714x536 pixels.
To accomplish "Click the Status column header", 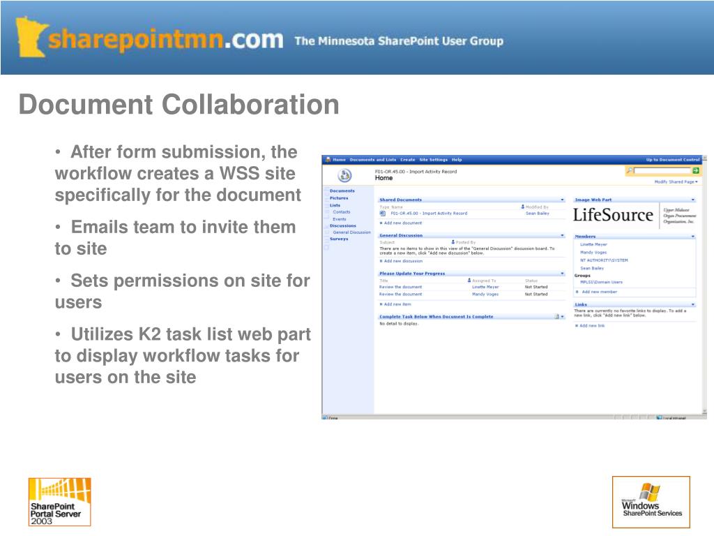I will [531, 281].
